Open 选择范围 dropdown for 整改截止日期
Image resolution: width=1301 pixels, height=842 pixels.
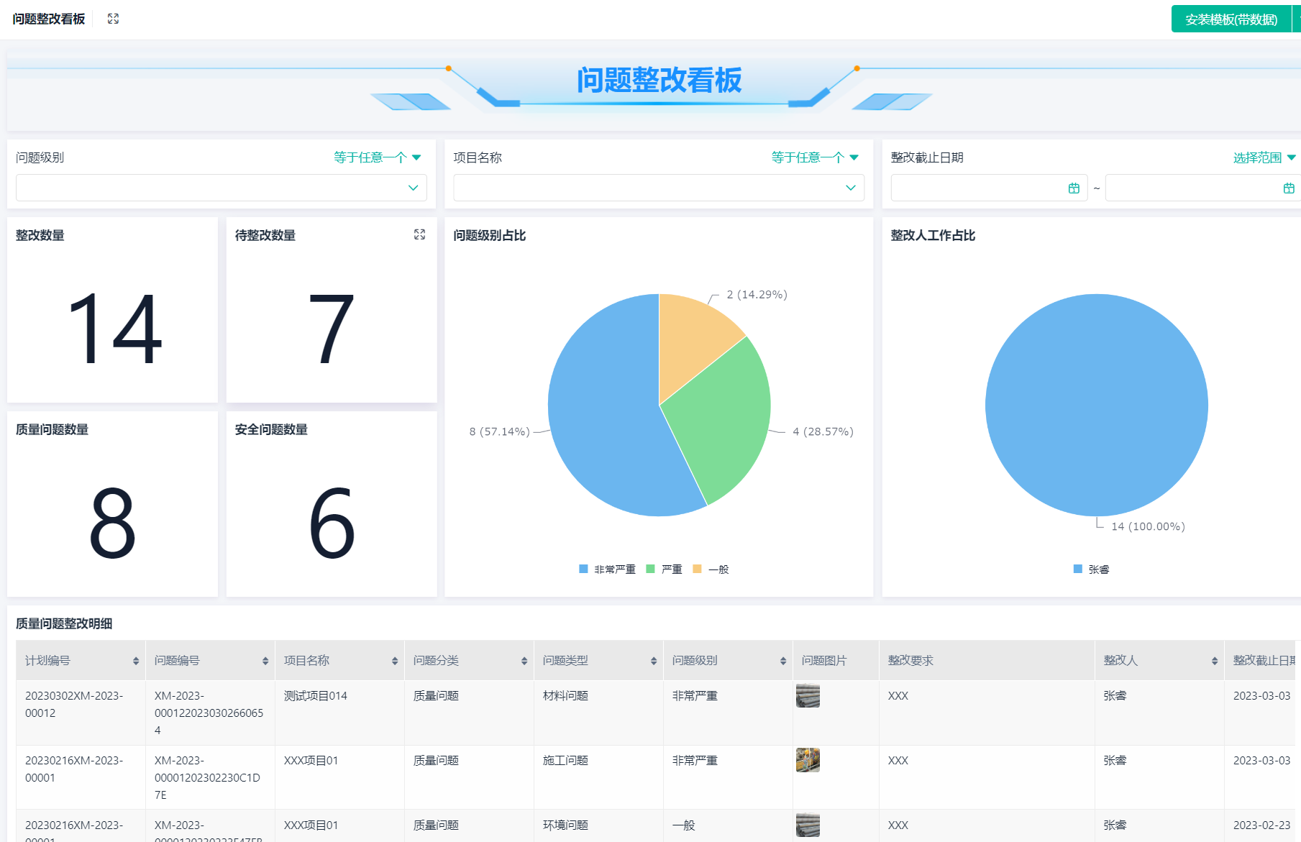(x=1264, y=157)
